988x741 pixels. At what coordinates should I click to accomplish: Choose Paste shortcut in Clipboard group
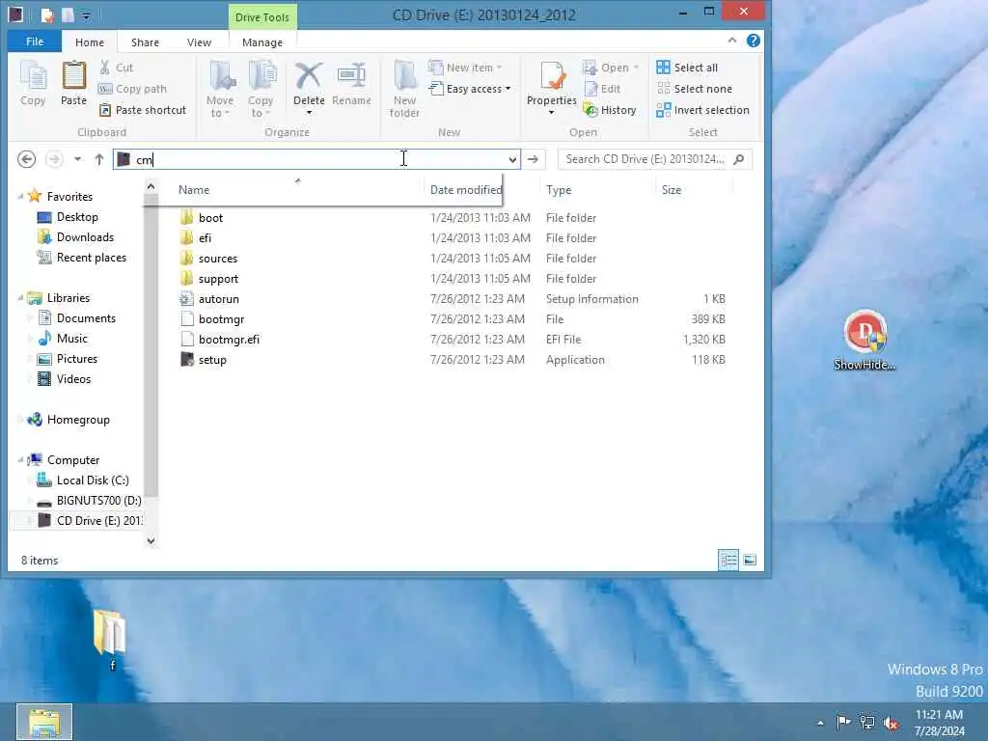pyautogui.click(x=143, y=110)
